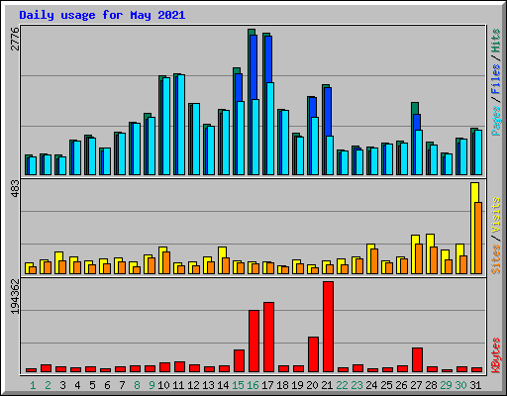Image resolution: width=507 pixels, height=396 pixels.
Task: Select the green hits bar top for day 27
Action: [x=415, y=108]
